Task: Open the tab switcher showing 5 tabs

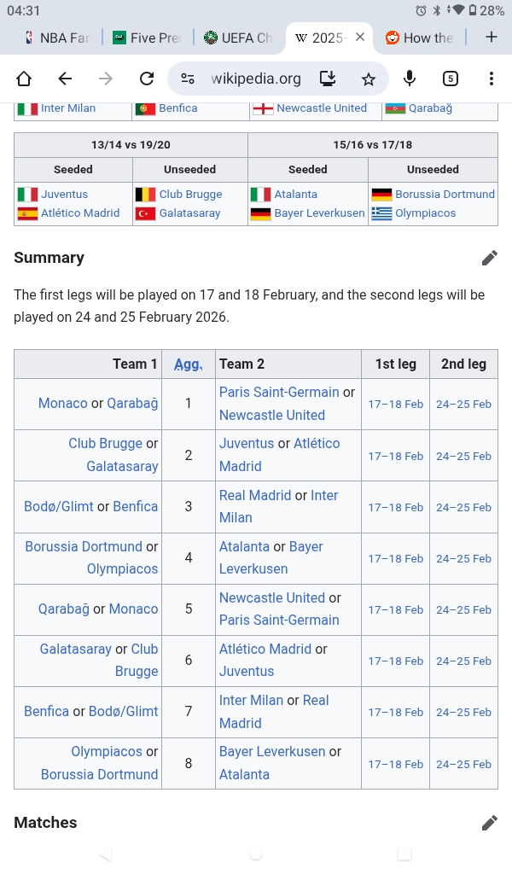Action: [x=451, y=79]
